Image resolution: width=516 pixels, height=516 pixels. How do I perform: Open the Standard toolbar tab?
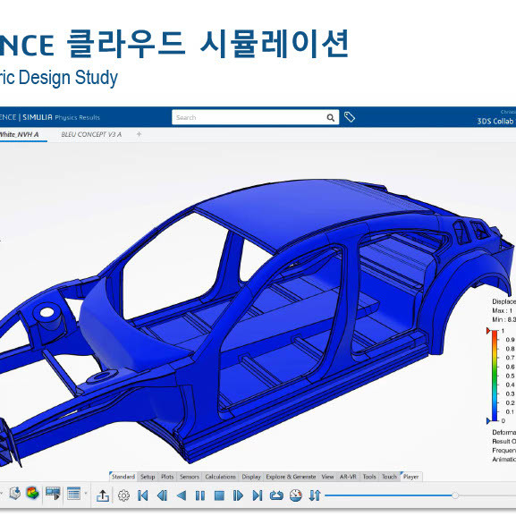click(123, 477)
